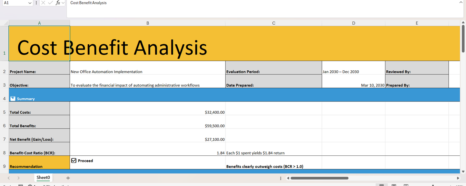Viewport: 466px width, 186px height.
Task: Select 'Benefits clearly outweigh costs' cell
Action: pos(273,163)
